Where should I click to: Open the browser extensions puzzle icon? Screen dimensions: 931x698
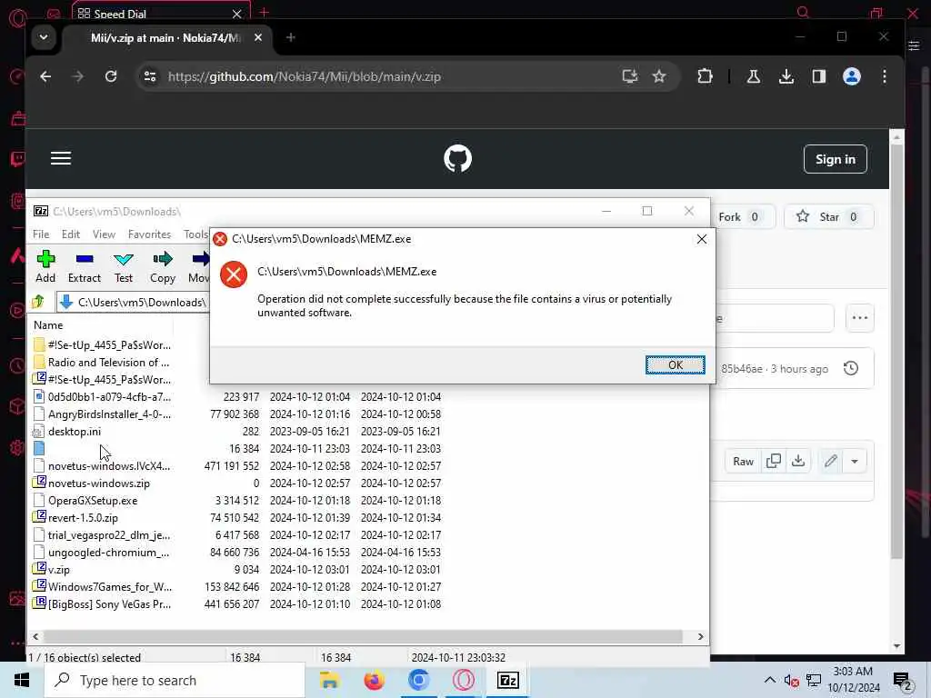point(705,76)
